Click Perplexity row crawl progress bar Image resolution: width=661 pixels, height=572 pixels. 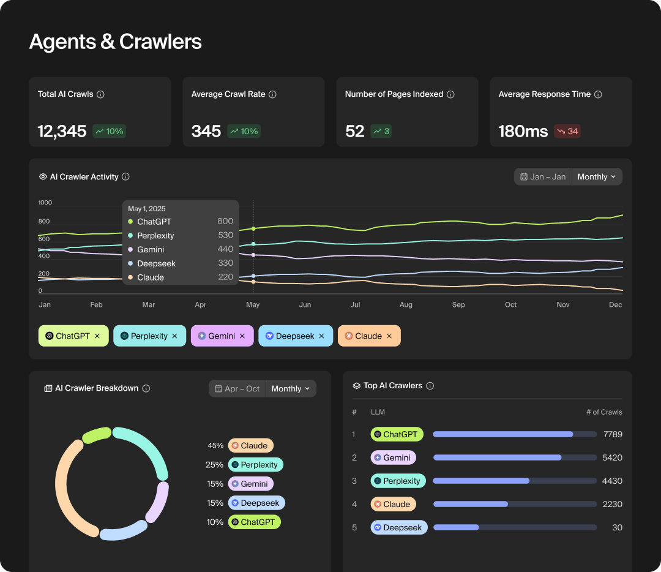coord(515,481)
